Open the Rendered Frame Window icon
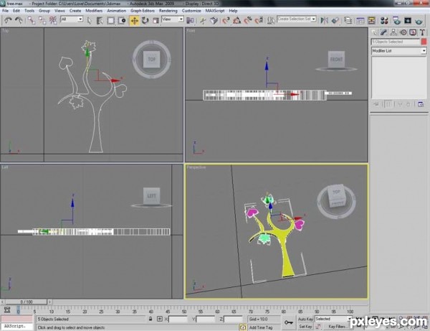The height and width of the screenshot is (331, 430). pyautogui.click(x=408, y=21)
